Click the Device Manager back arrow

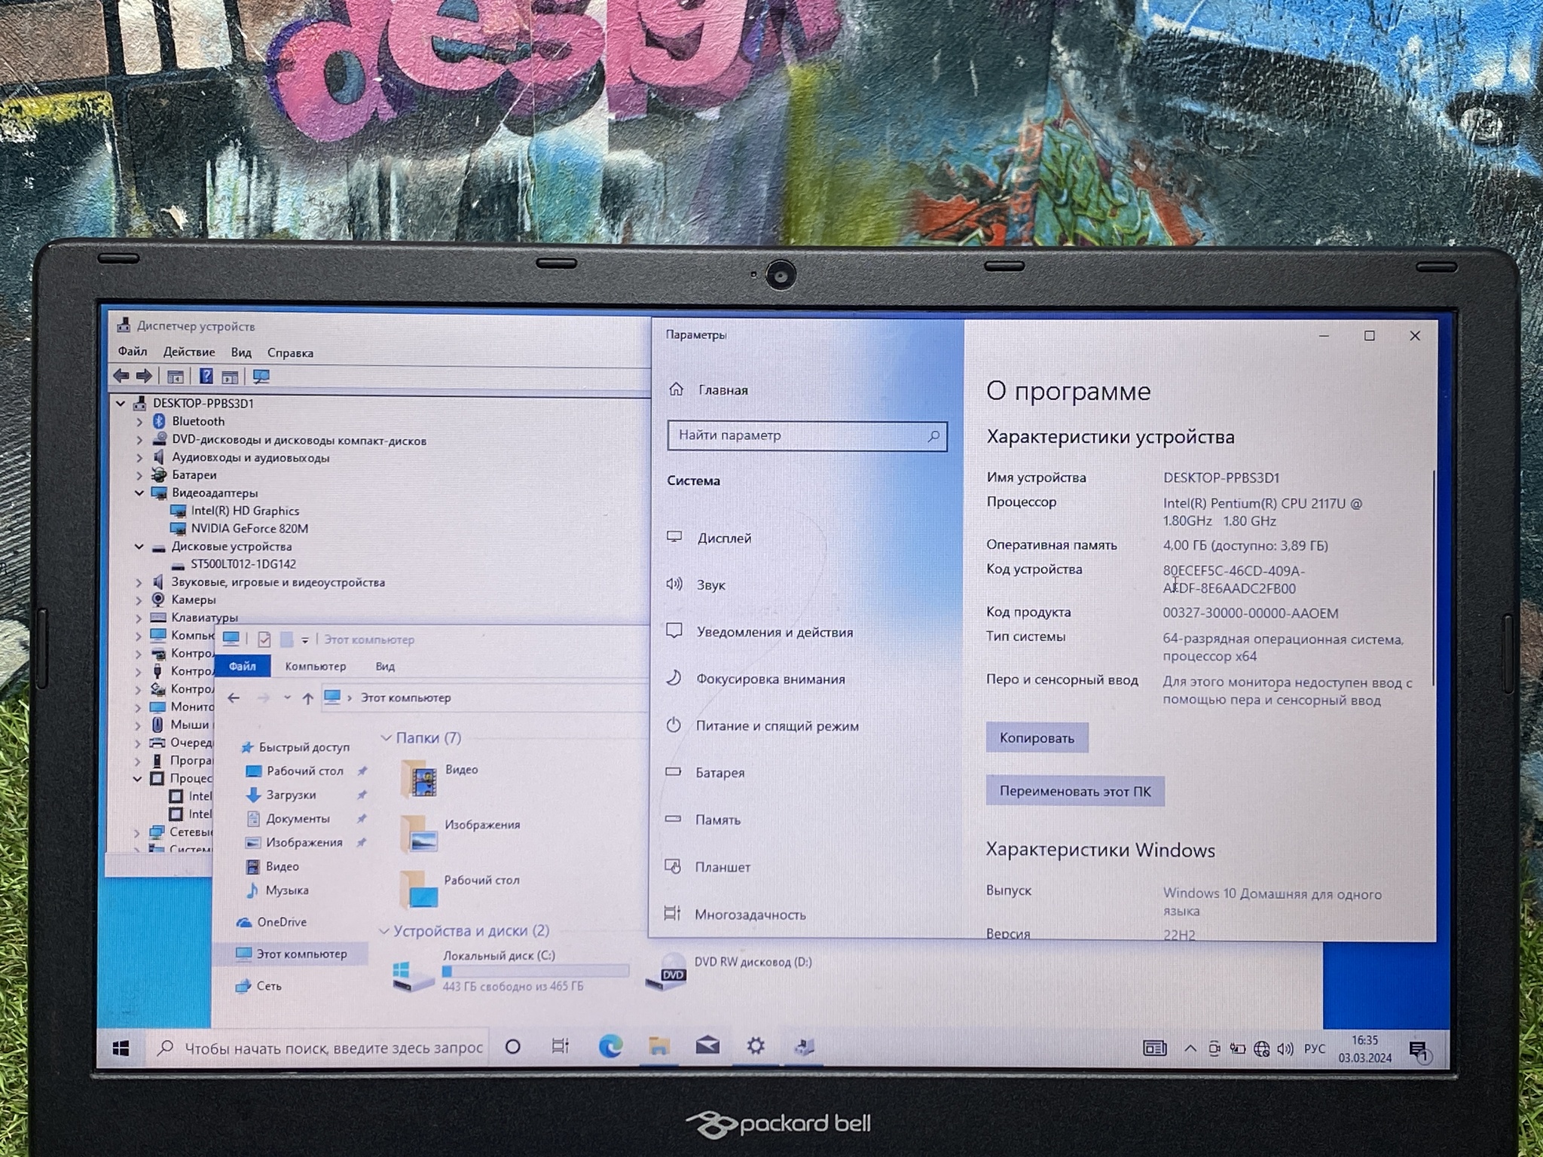pyautogui.click(x=121, y=376)
